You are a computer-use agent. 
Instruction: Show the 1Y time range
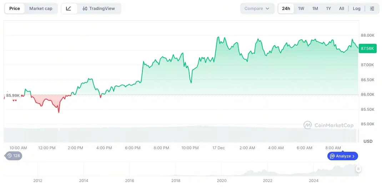[x=328, y=9]
